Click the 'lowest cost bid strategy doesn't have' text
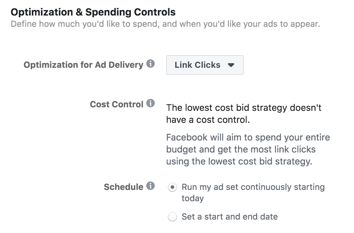 point(244,108)
